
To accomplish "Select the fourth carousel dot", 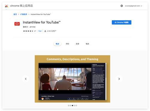I will (x=74, y=106).
